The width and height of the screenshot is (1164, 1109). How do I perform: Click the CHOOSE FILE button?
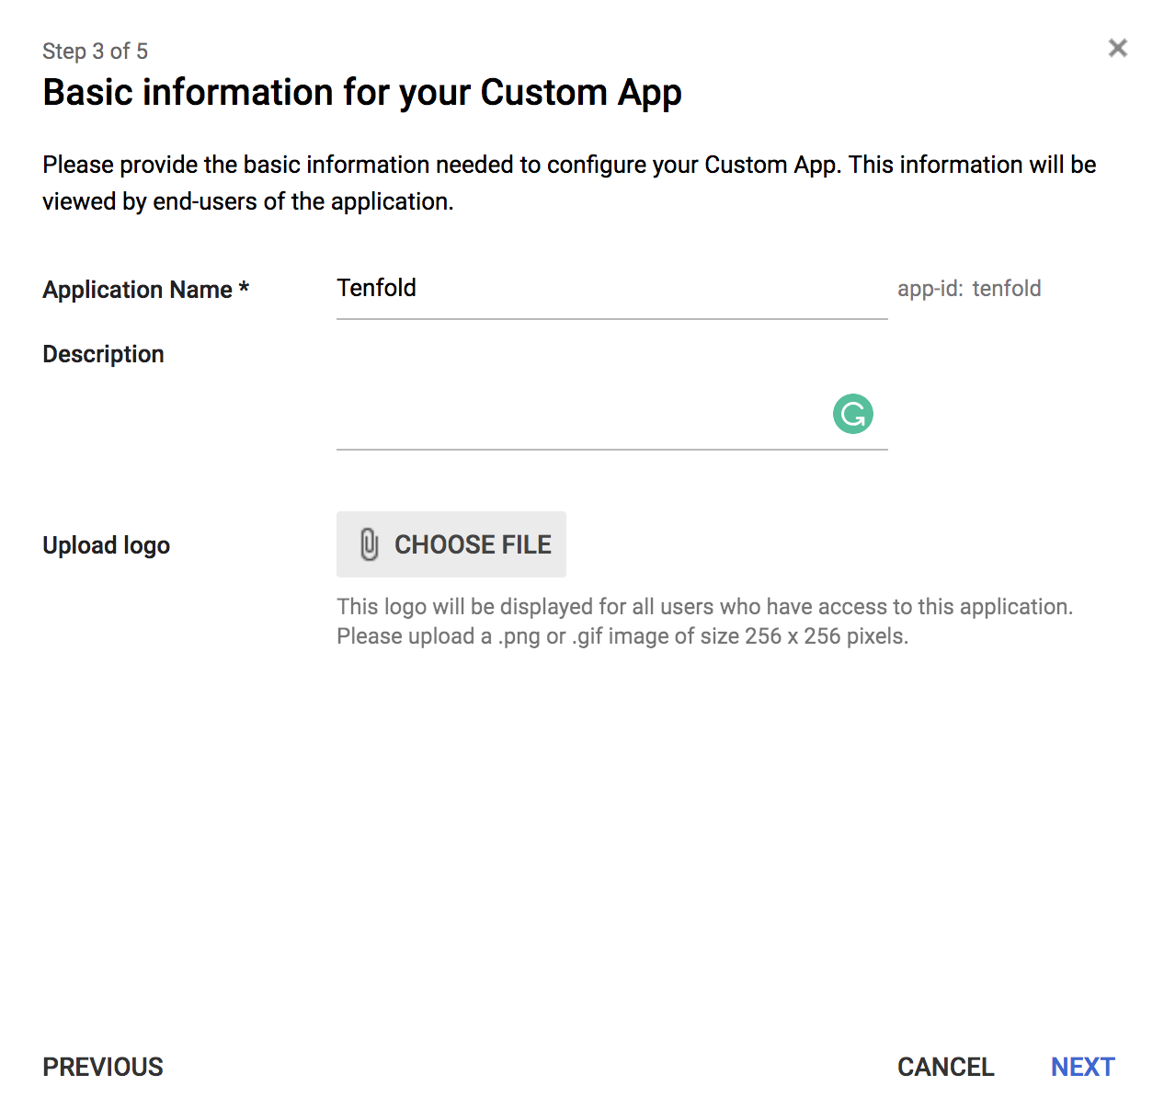tap(451, 544)
